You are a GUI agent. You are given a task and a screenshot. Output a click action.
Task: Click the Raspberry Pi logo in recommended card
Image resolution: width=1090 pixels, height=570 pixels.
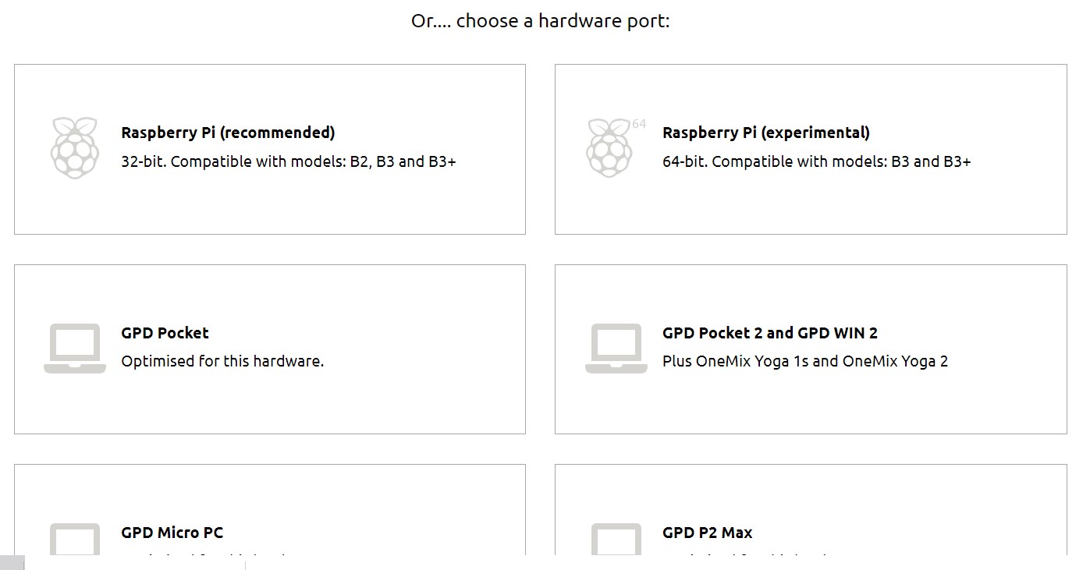75,147
